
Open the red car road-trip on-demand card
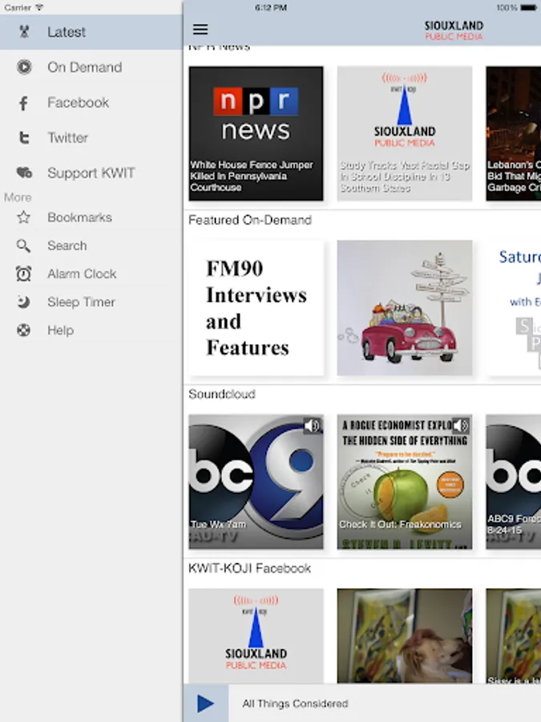[405, 307]
